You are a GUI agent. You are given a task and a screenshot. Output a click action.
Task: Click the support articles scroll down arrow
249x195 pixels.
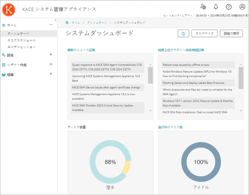click(x=241, y=111)
